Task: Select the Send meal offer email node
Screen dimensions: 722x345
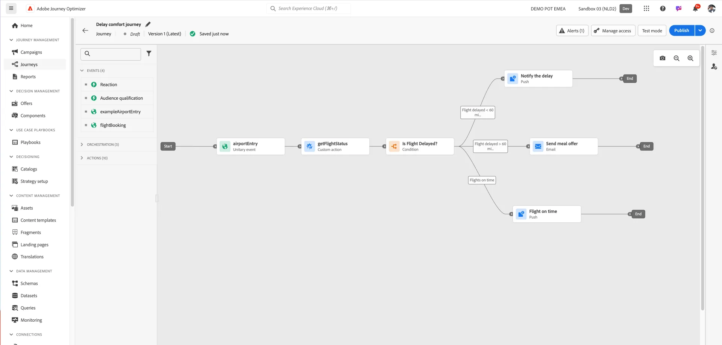Action: click(x=564, y=146)
